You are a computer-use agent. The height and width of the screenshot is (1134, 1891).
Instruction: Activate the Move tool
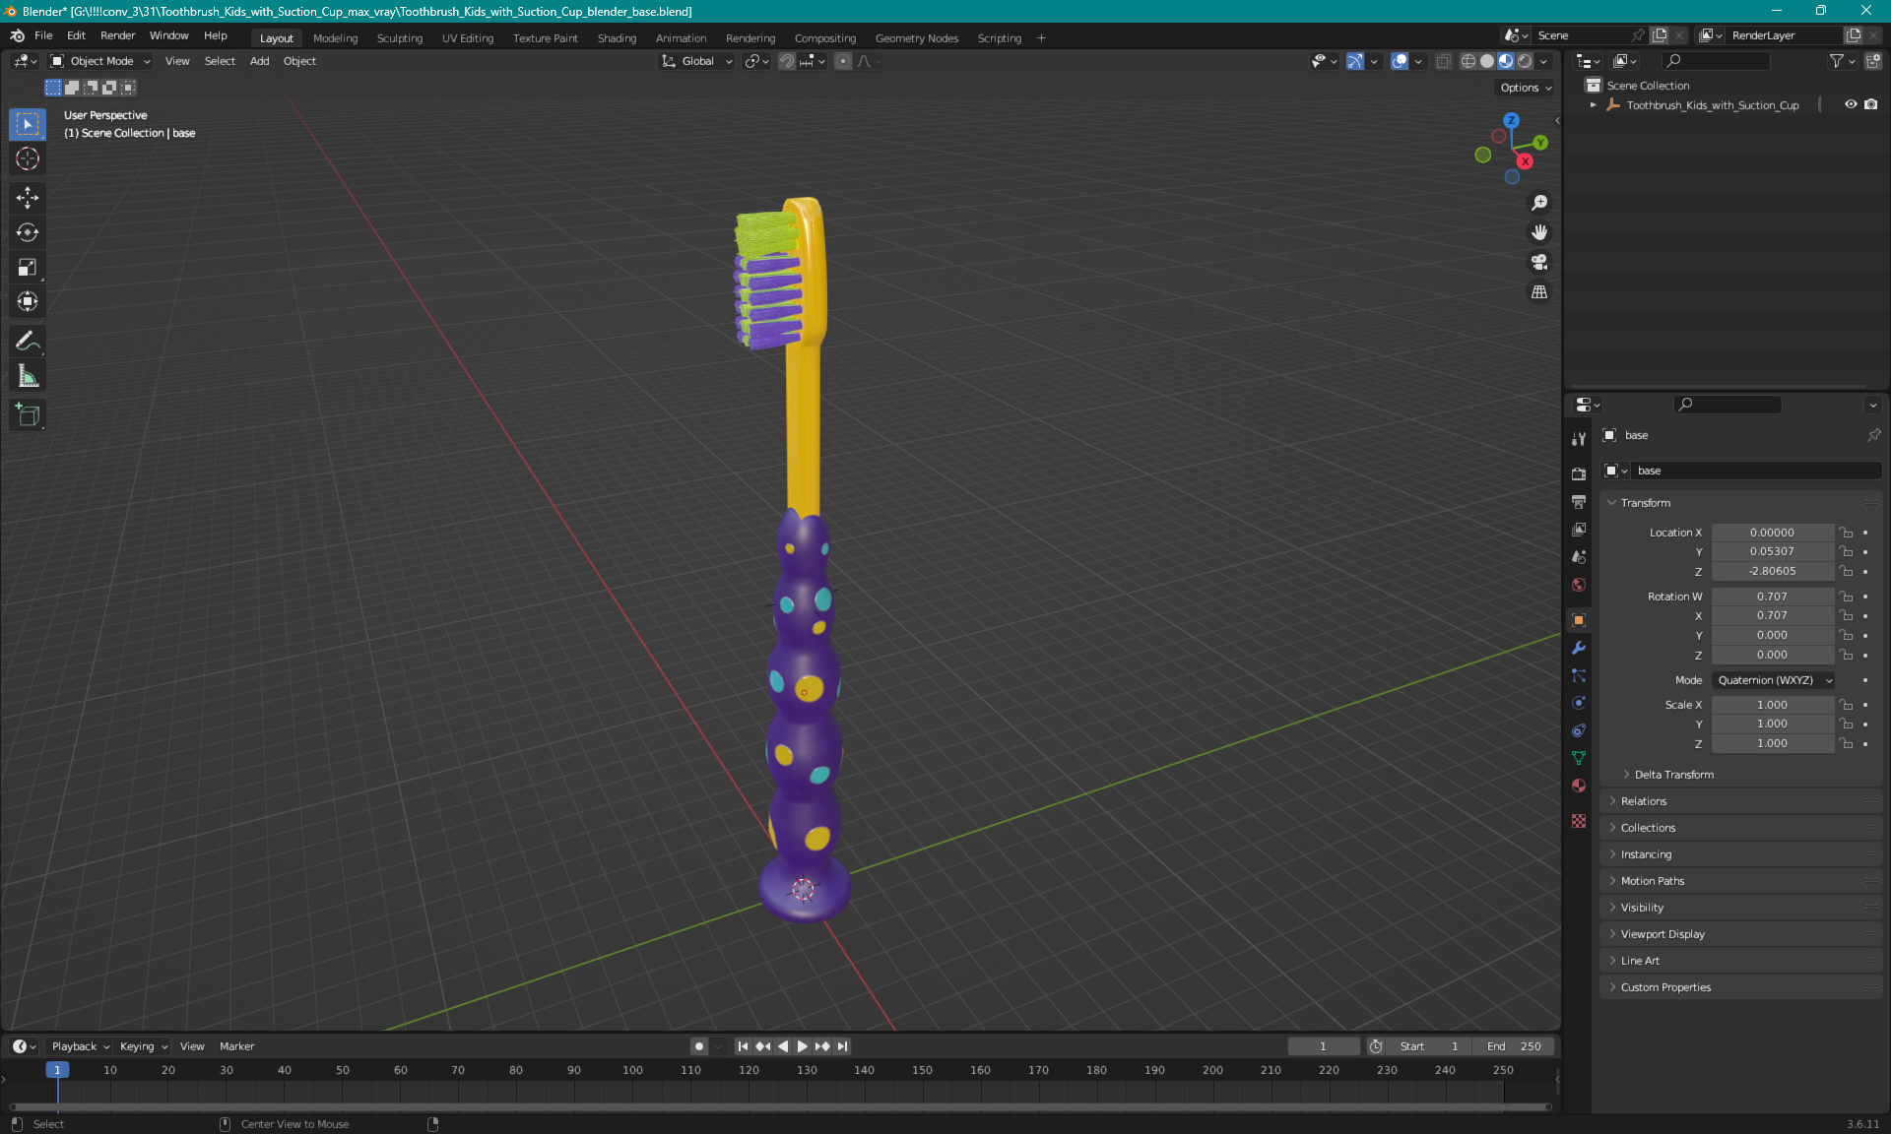[x=28, y=198]
